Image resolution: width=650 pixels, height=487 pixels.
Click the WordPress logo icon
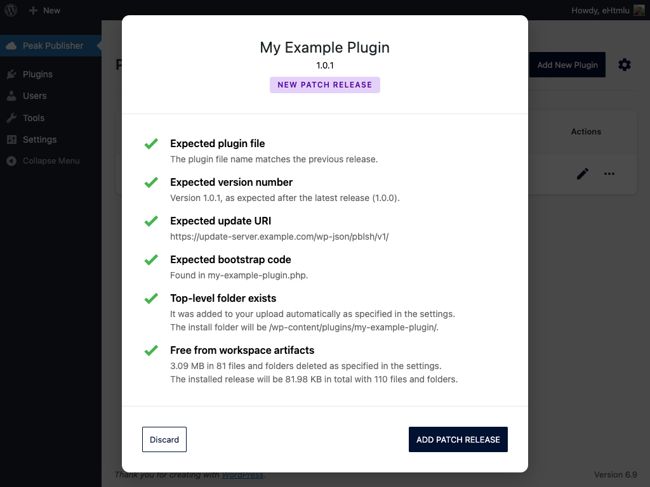pos(11,10)
